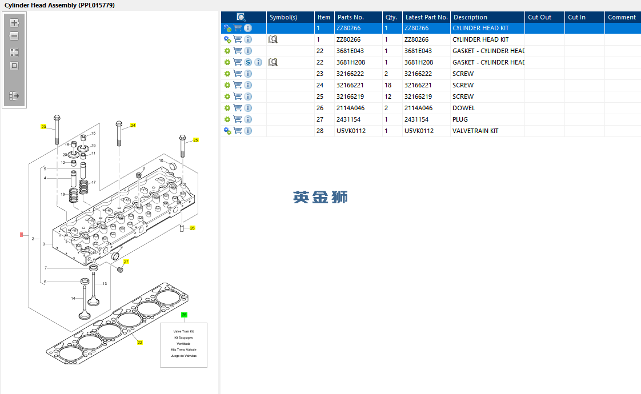
Task: Open info icon for screw 32166221
Action: (x=248, y=86)
